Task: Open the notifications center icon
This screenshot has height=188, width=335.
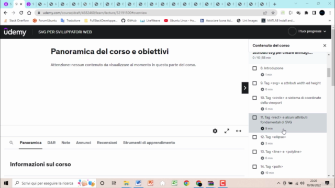Action: pos(327,183)
